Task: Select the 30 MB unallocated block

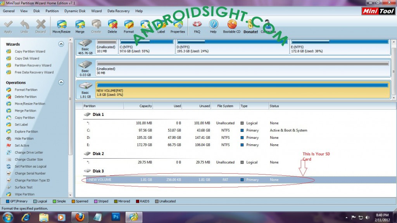Action: point(243,68)
